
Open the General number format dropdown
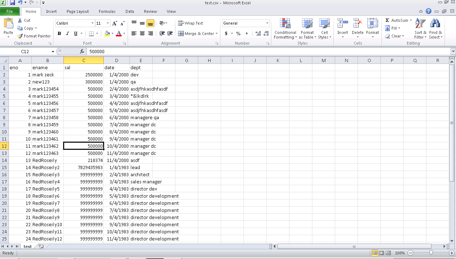[x=267, y=23]
